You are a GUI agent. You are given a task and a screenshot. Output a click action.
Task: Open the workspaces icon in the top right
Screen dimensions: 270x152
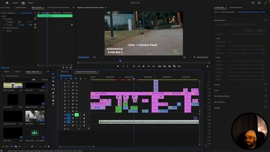click(253, 3)
